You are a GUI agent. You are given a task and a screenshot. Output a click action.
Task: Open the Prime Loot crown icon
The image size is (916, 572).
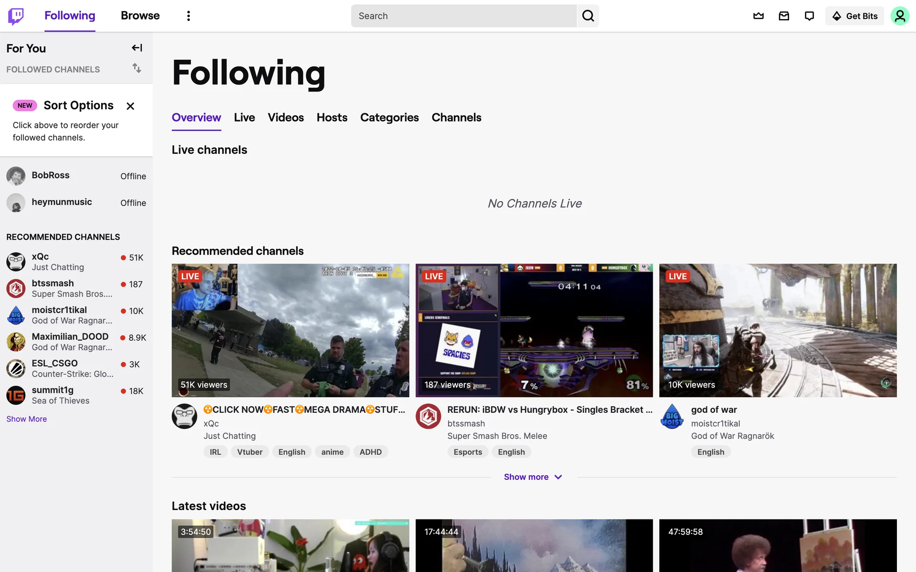758,16
